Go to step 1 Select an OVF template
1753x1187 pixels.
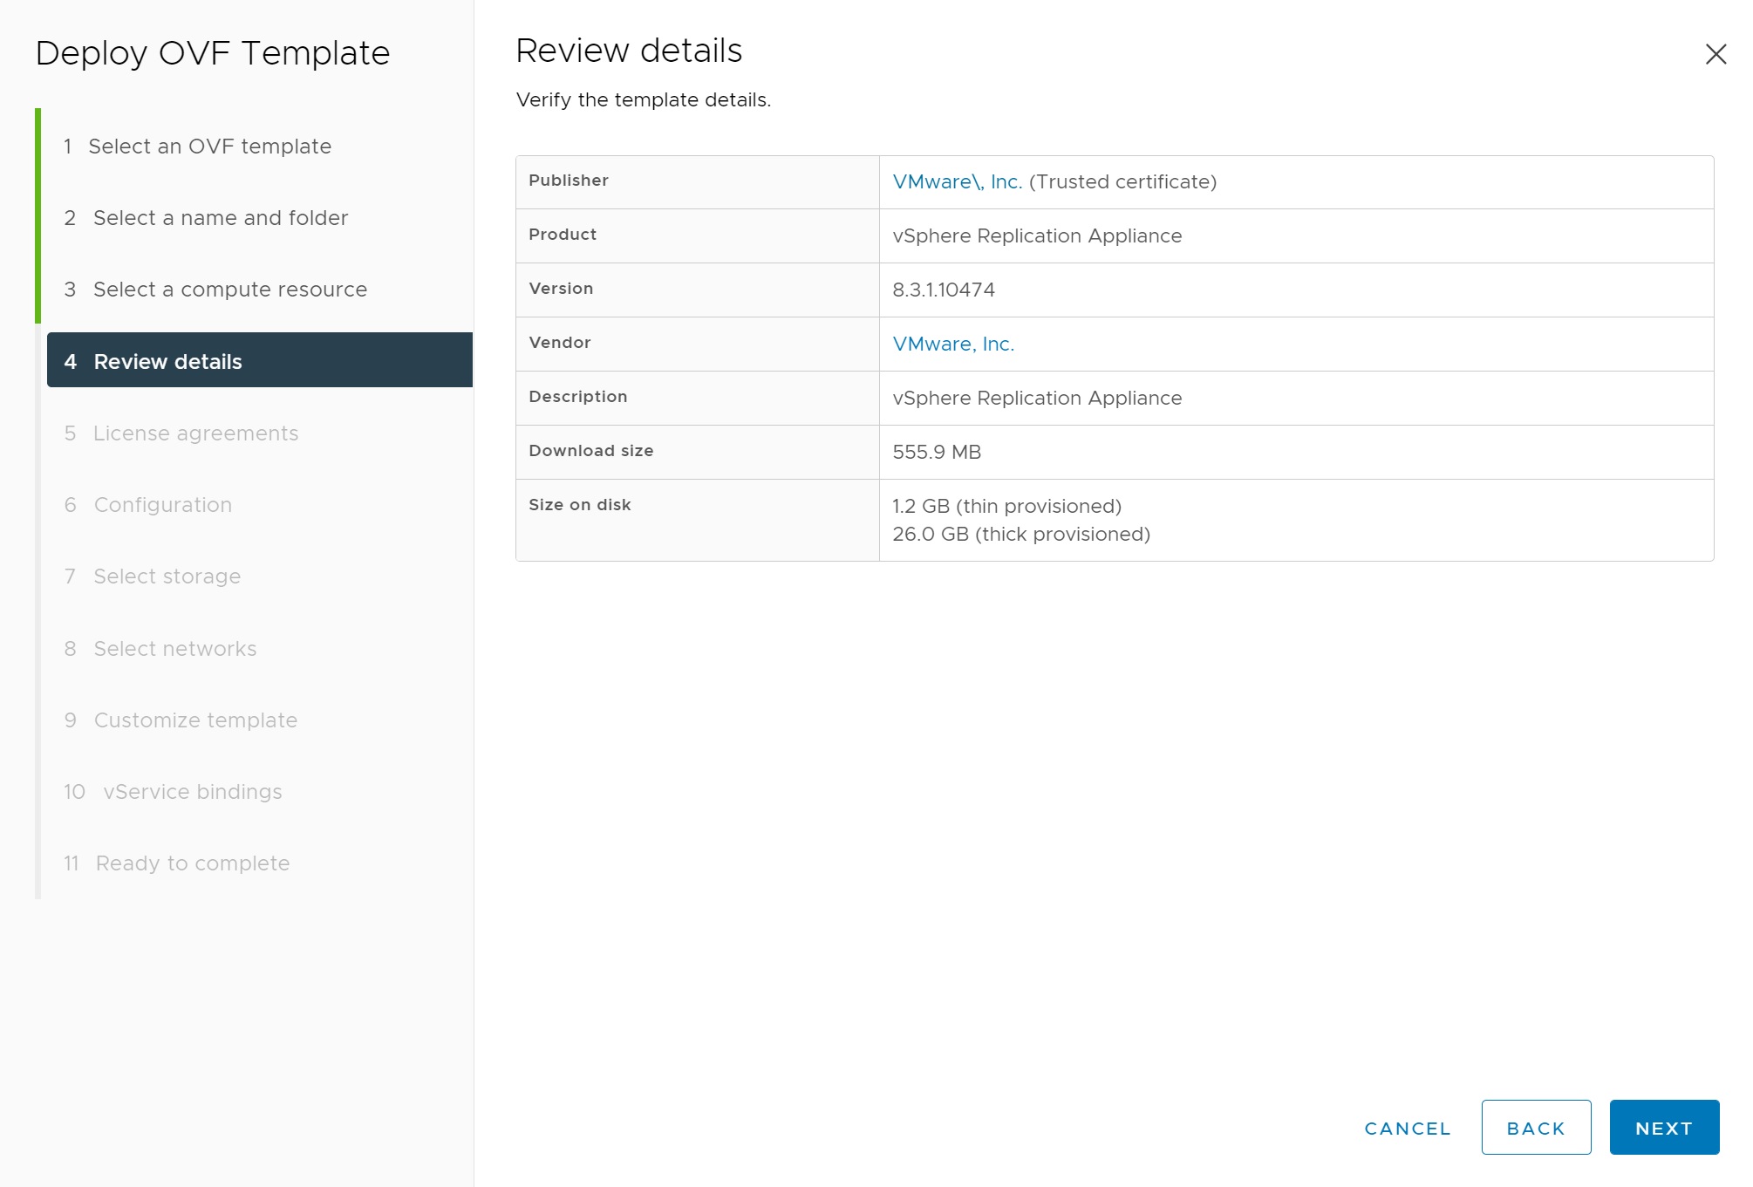(209, 147)
